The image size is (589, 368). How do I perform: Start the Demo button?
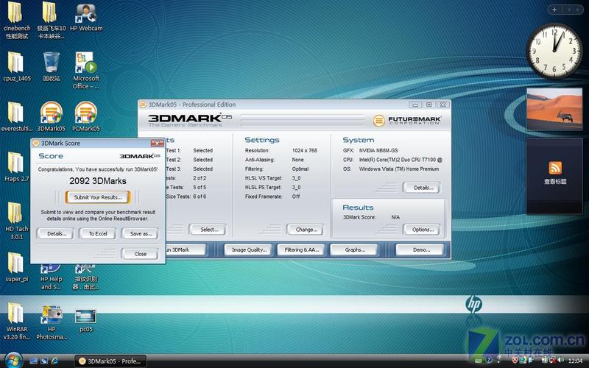pyautogui.click(x=420, y=250)
